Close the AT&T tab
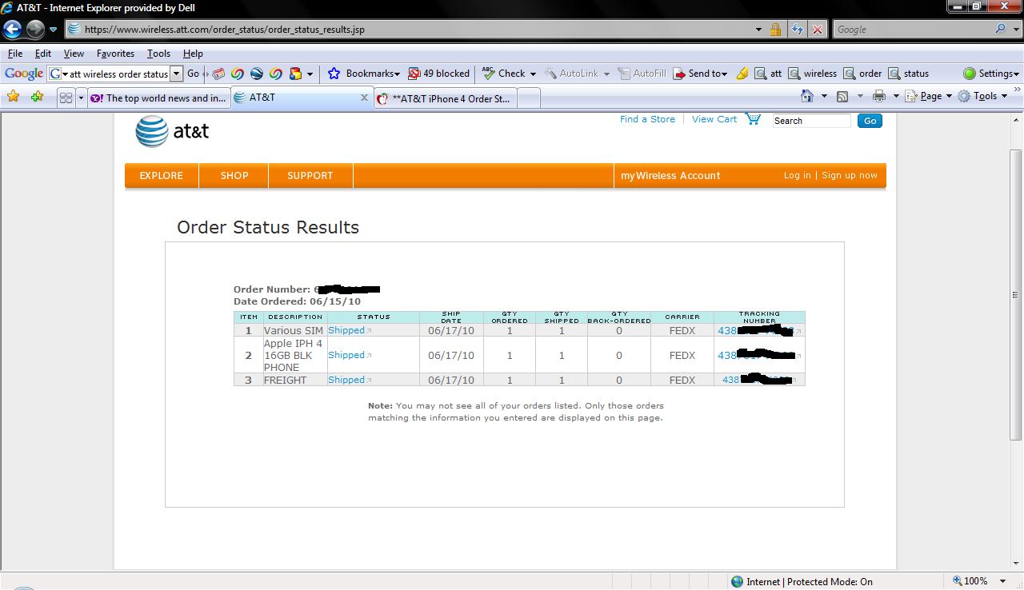The height and width of the screenshot is (590, 1024). [364, 98]
